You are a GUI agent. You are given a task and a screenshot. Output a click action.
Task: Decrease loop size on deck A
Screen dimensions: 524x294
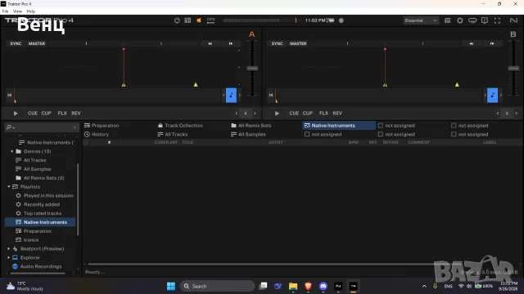coord(237,114)
